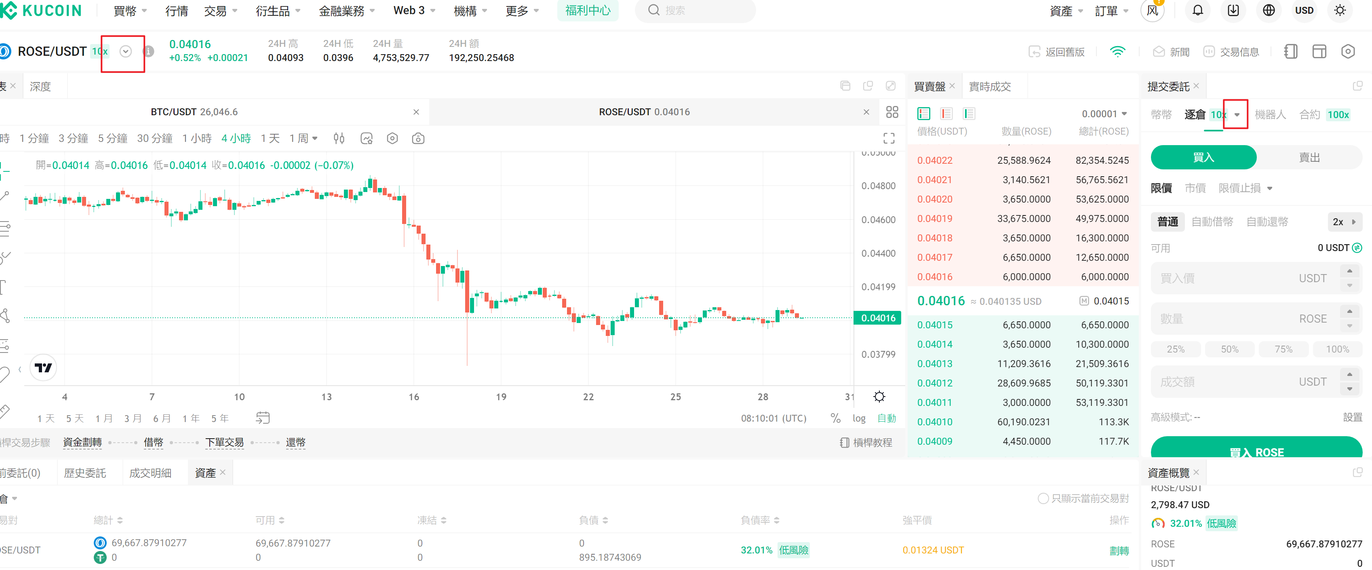The image size is (1372, 570).
Task: Set order amount to 50%
Action: coord(1229,349)
